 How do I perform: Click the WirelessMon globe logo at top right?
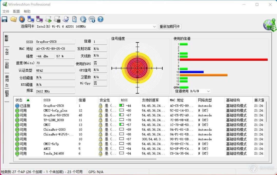(x=270, y=25)
